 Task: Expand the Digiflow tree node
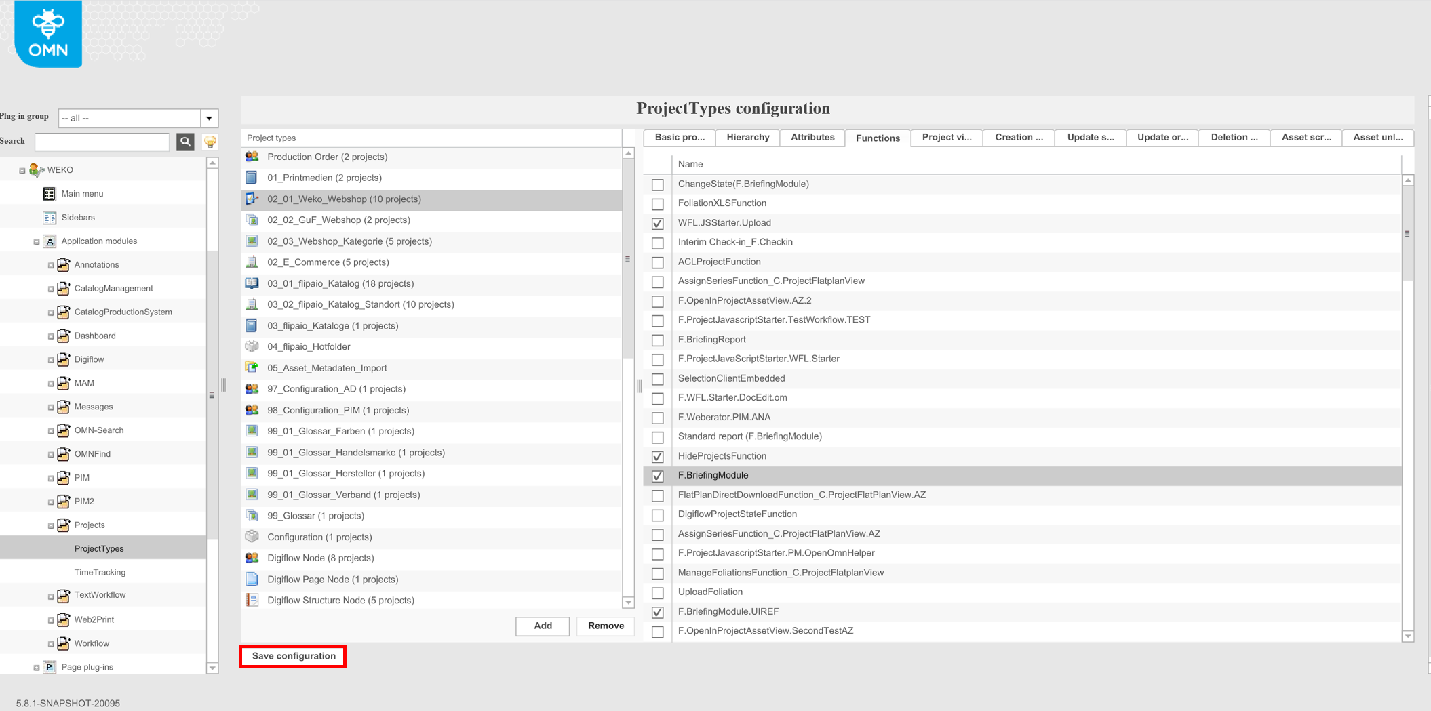pos(51,360)
